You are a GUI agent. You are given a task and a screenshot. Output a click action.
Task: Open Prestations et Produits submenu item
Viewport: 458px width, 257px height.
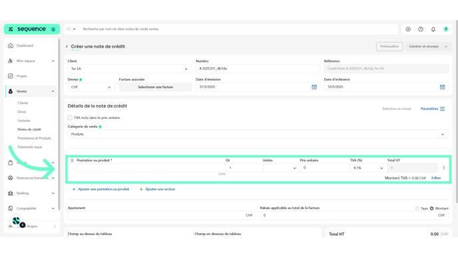point(34,138)
